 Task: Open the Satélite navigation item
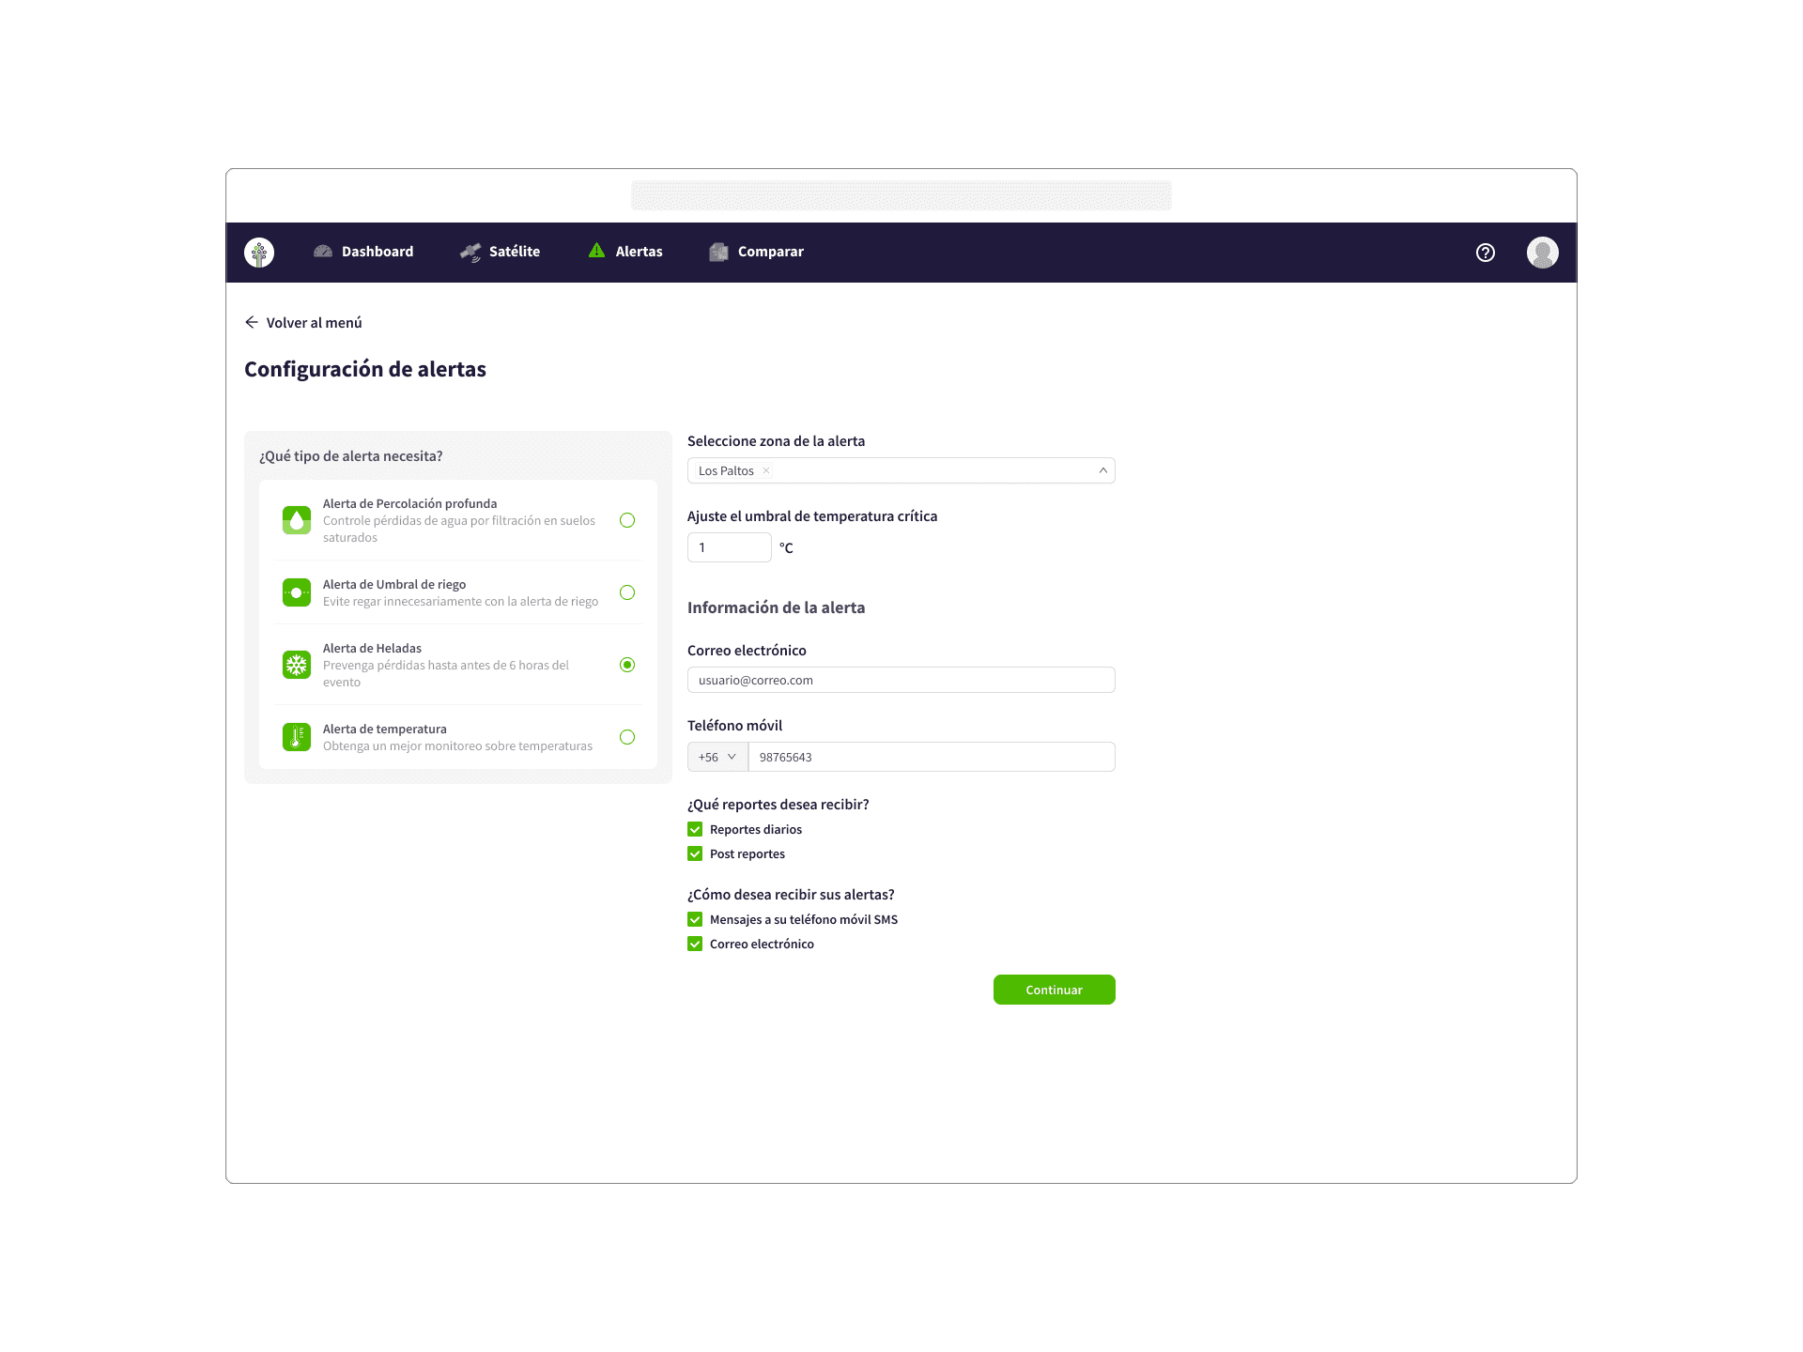click(500, 252)
